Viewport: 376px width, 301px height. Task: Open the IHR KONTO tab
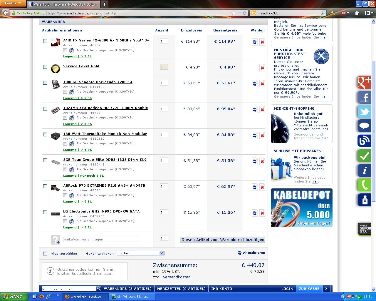pyautogui.click(x=221, y=289)
